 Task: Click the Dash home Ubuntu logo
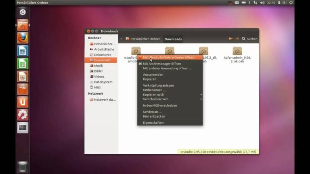(x=23, y=12)
